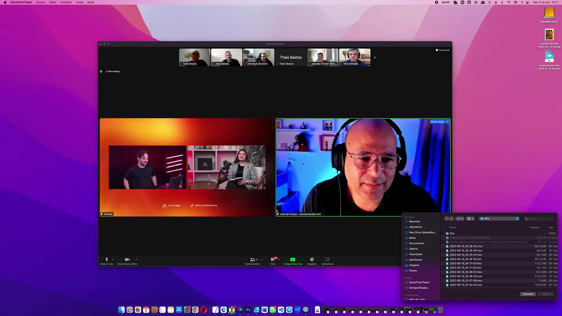Open the Participantes list icon
The height and width of the screenshot is (316, 562).
[252, 260]
